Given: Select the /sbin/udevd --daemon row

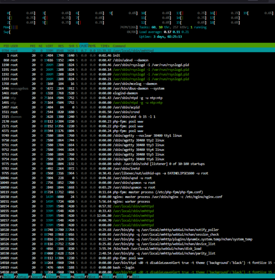Looking at the screenshot, I should (x=137, y=60).
